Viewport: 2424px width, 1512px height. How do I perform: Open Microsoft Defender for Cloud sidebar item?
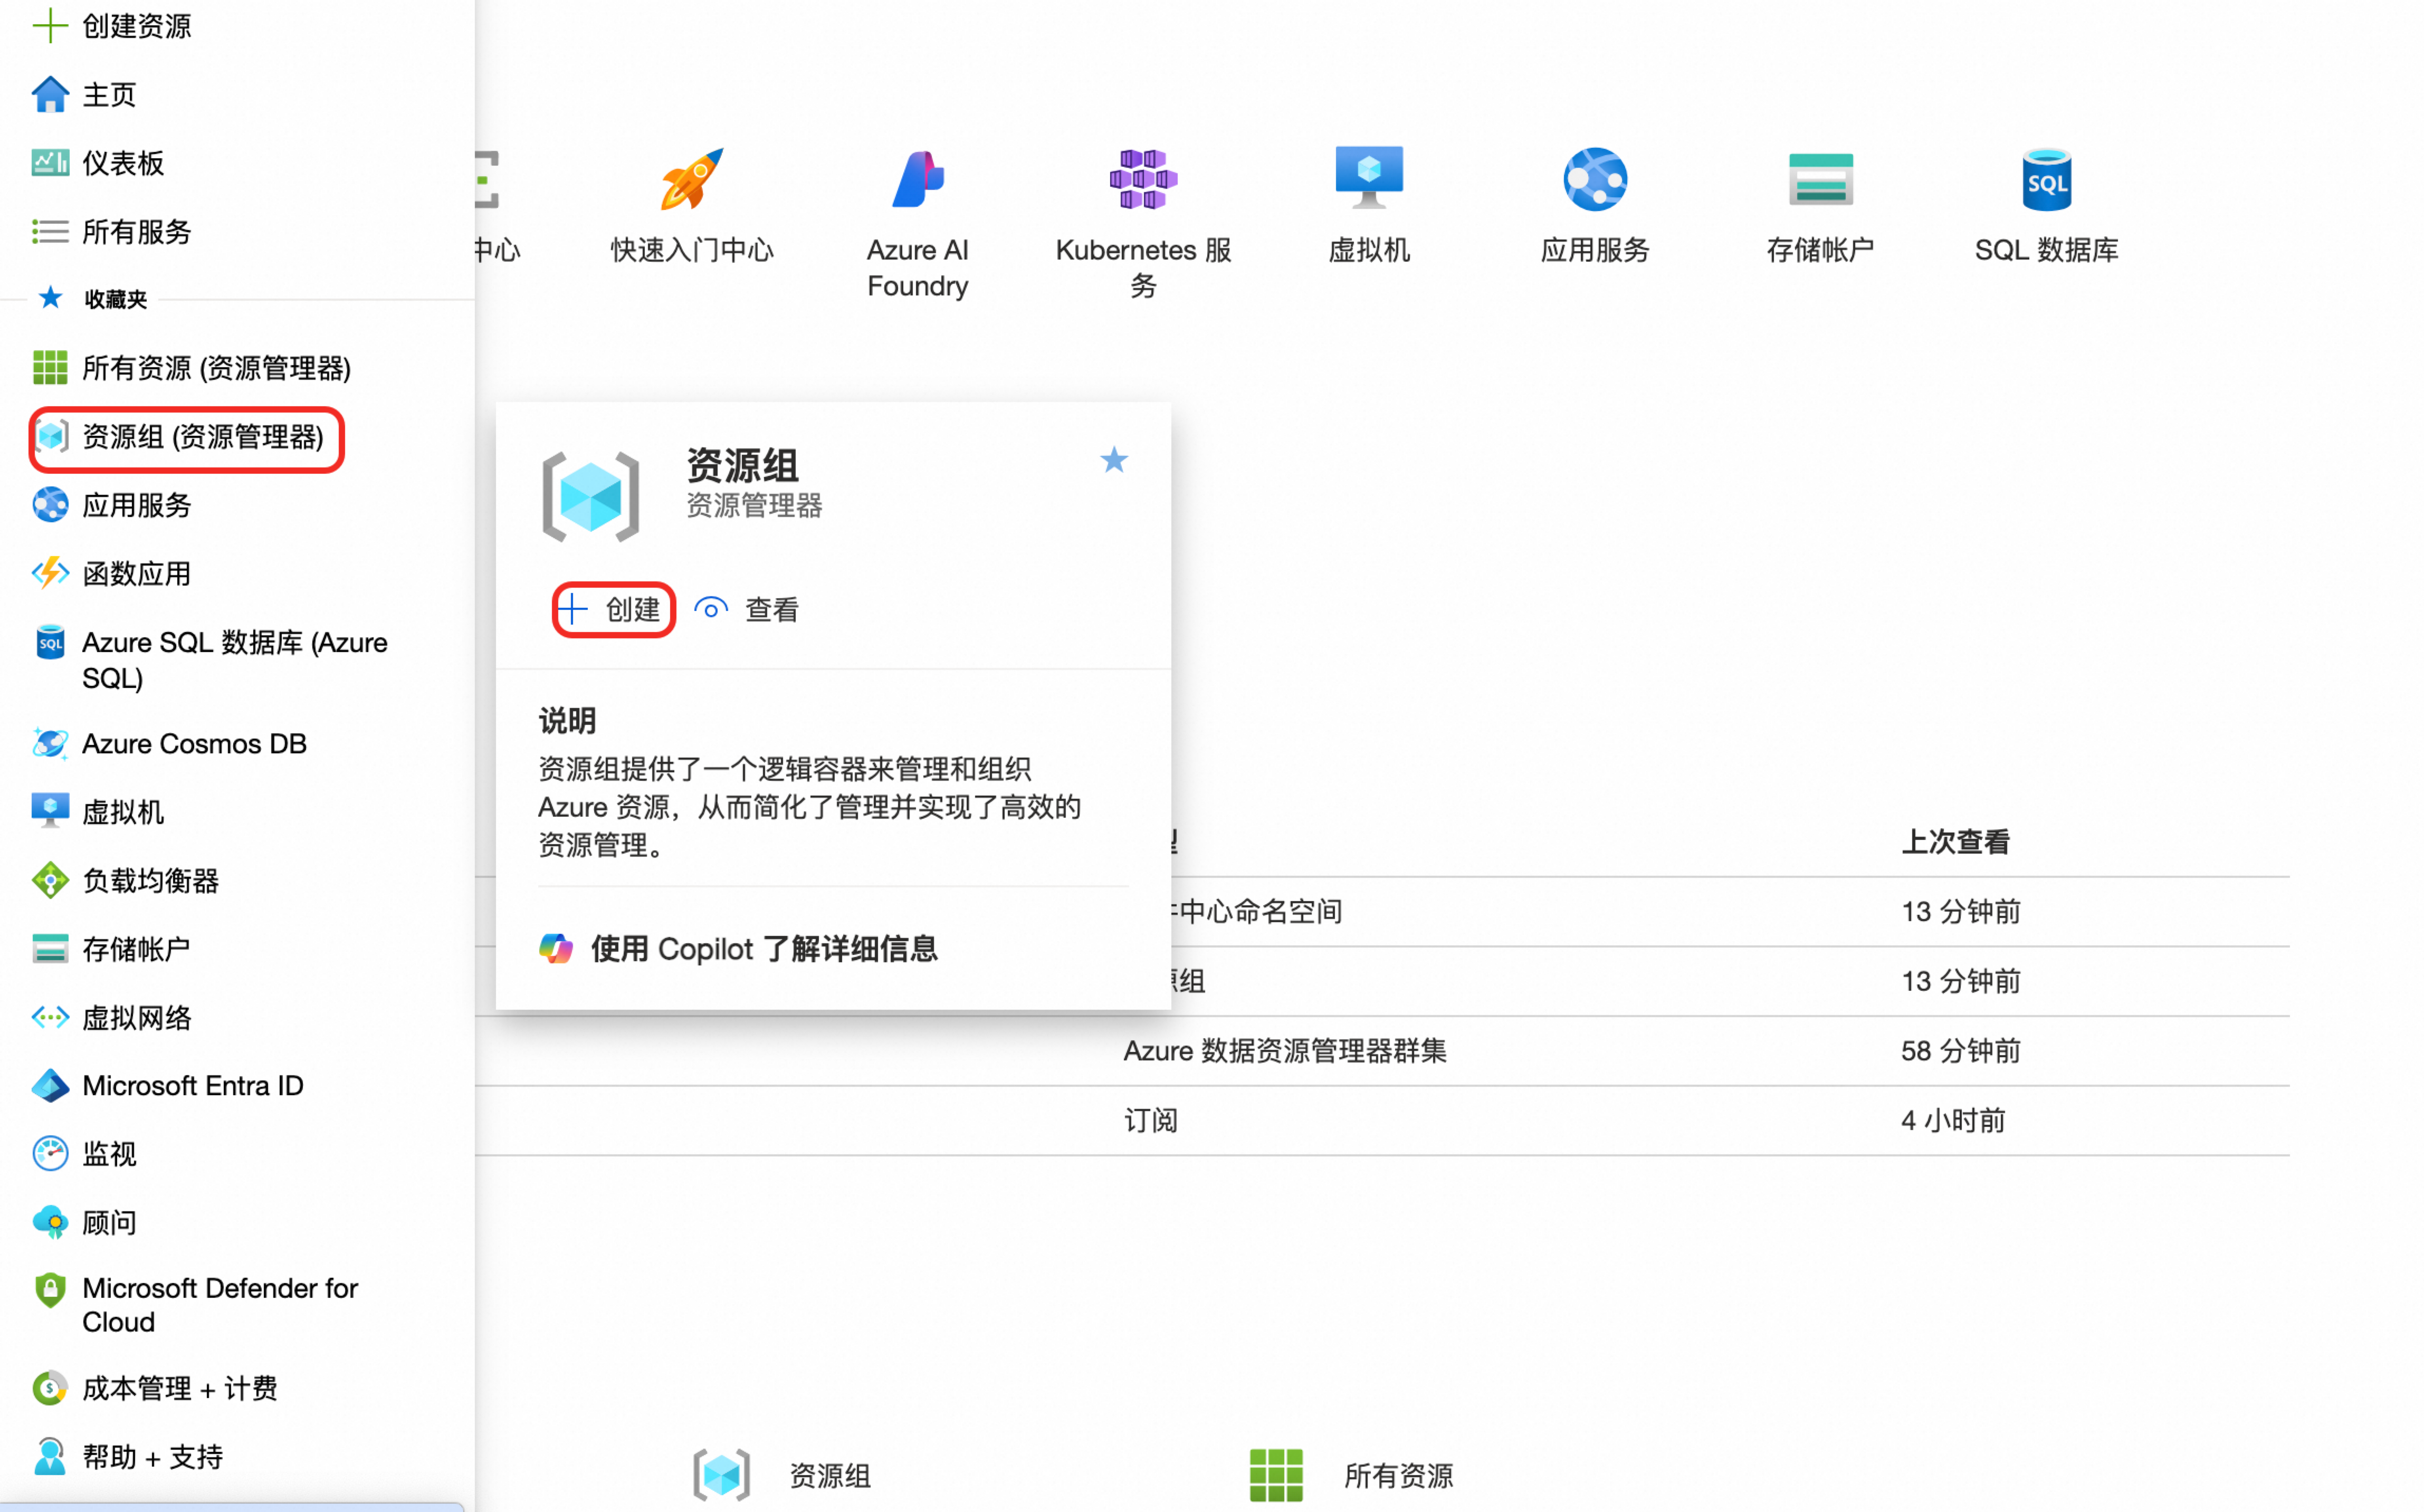pyautogui.click(x=219, y=1304)
